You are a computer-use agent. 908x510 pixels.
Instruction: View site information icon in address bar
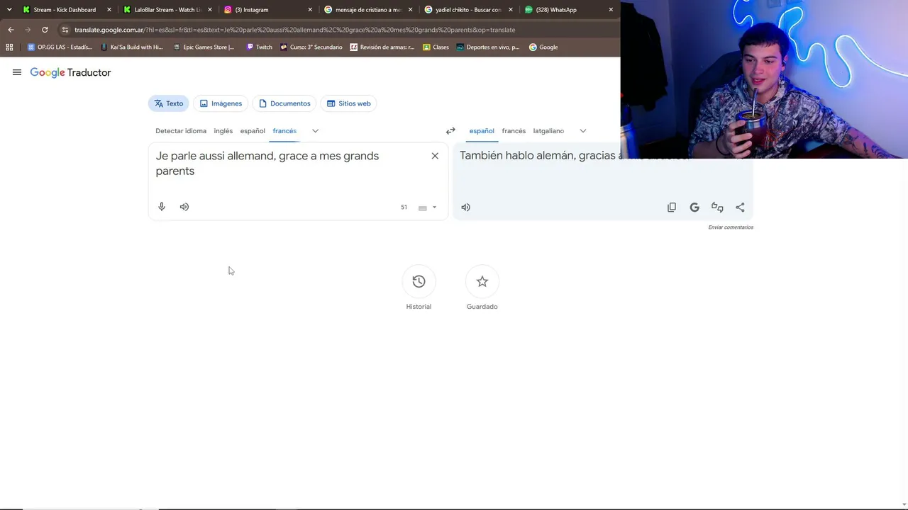(x=65, y=30)
